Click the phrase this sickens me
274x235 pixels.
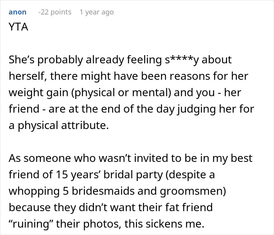[x=164, y=224]
